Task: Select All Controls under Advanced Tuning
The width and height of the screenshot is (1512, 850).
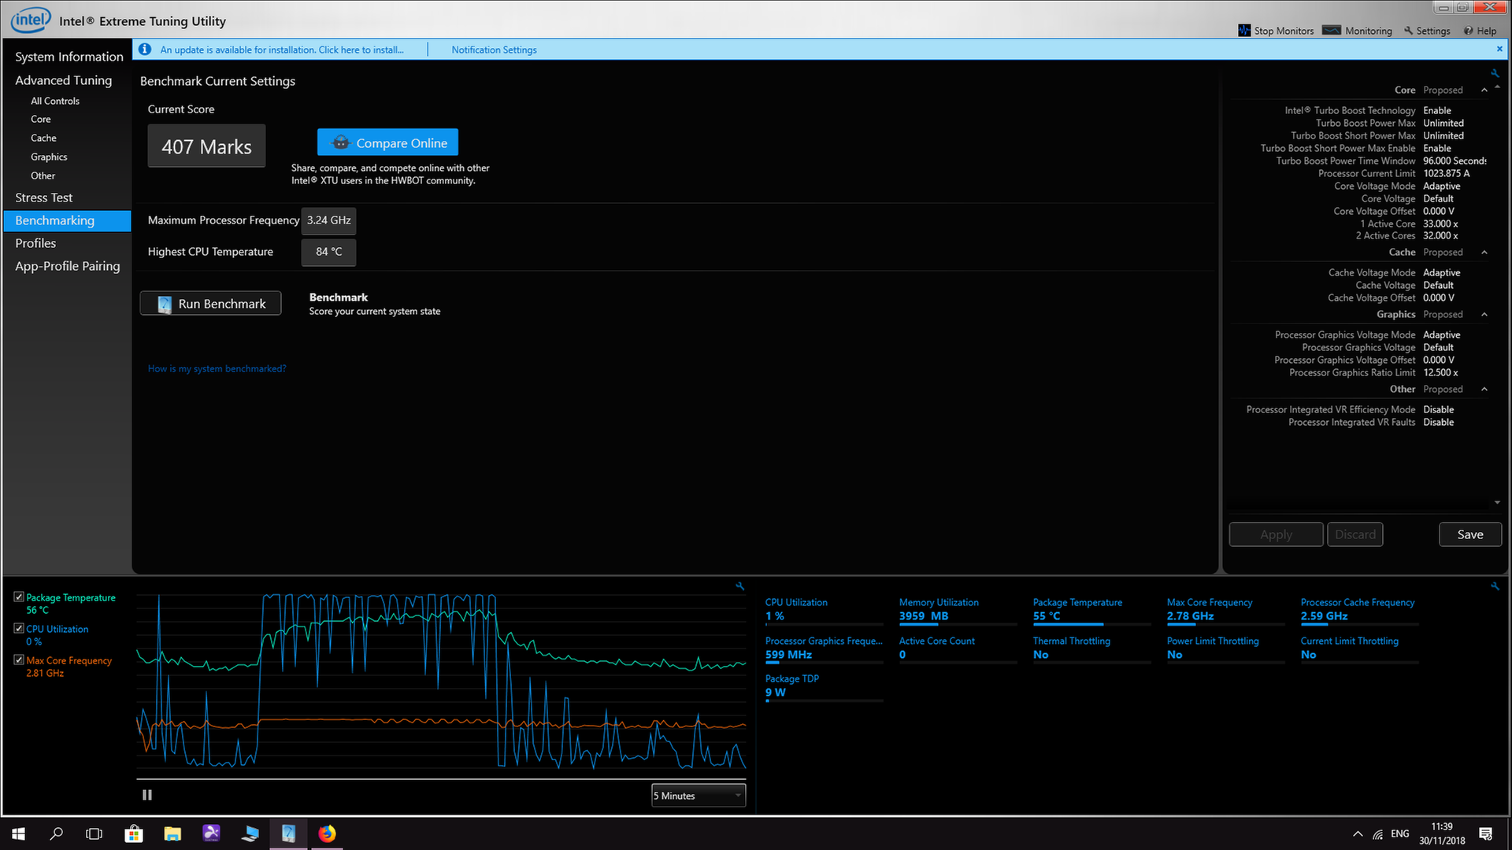Action: 55,101
